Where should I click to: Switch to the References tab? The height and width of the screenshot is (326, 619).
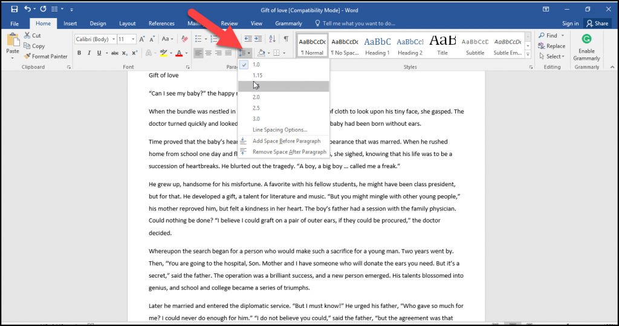[x=161, y=24]
